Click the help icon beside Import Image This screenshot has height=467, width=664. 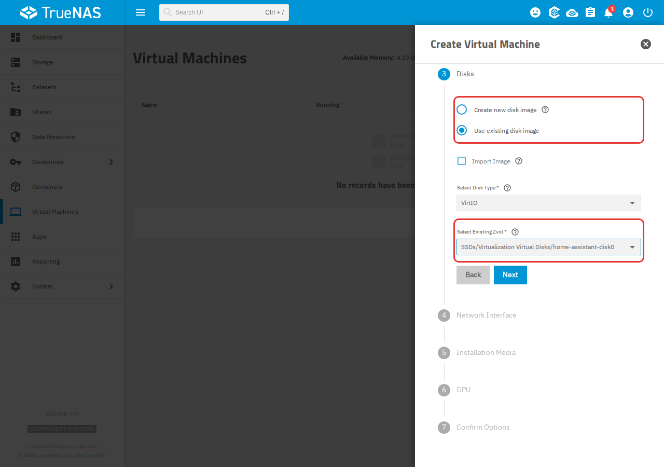pyautogui.click(x=519, y=161)
